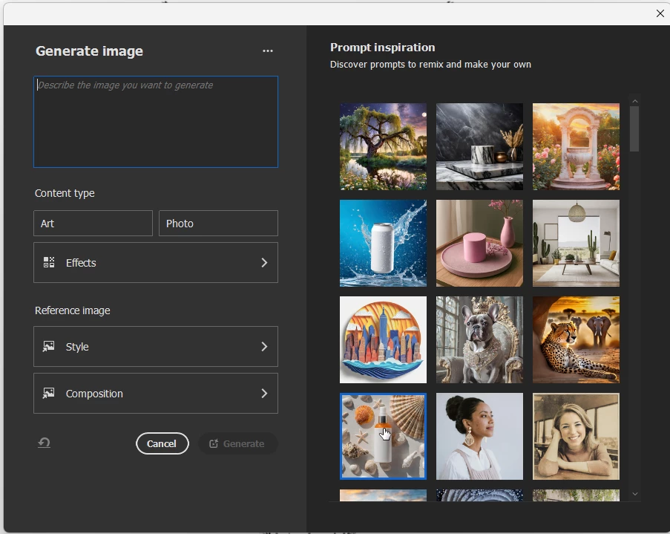Choose the living room interior thumbnail
Screen dimensions: 670x534
click(x=576, y=243)
